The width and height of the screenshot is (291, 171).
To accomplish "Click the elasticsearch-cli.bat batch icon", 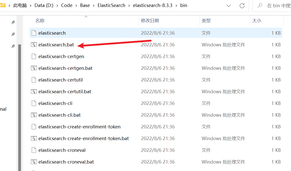I will pos(34,115).
